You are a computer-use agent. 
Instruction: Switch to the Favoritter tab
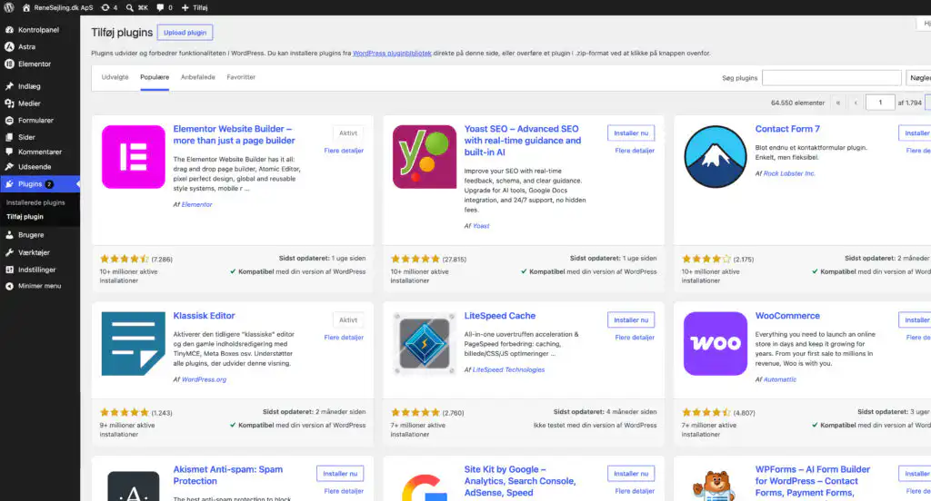tap(241, 77)
